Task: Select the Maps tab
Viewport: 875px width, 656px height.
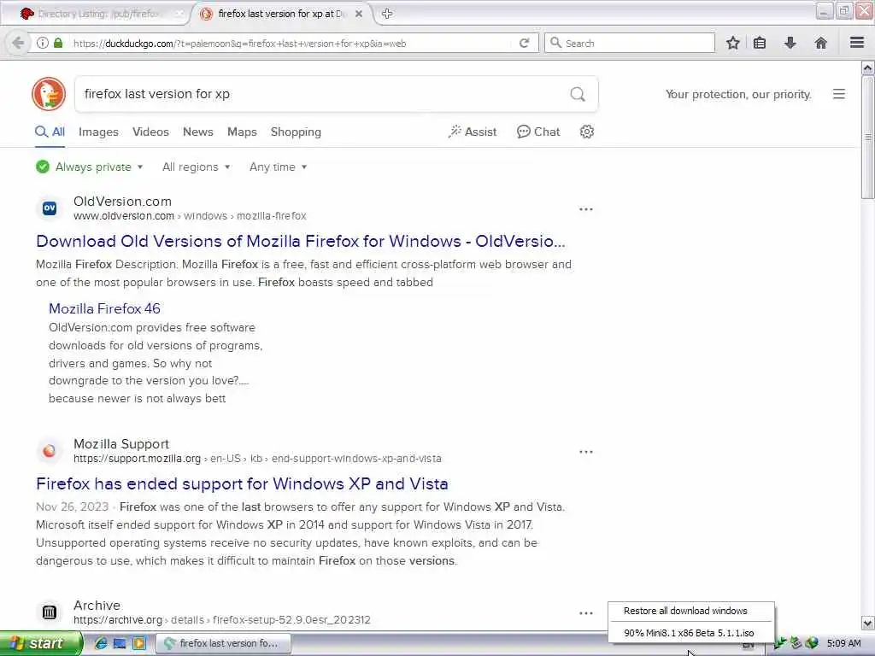Action: point(242,132)
